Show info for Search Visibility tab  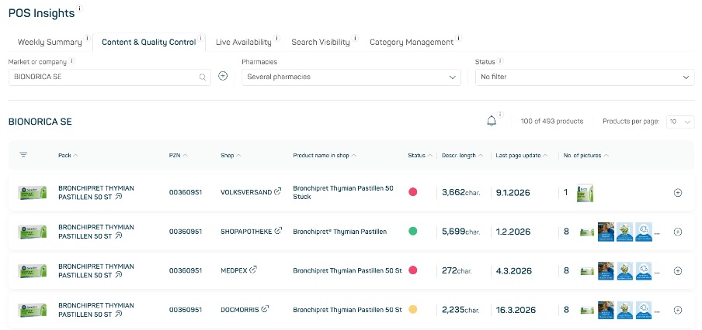coord(356,38)
